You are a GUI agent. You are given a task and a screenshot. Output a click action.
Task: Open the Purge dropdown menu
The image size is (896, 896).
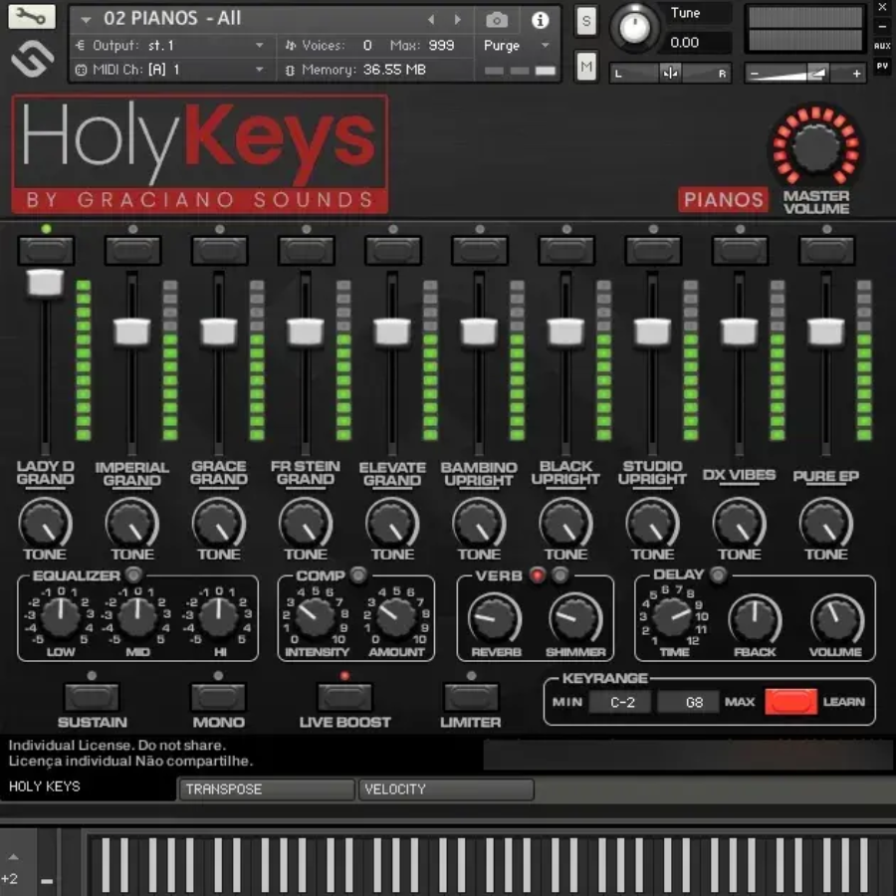pyautogui.click(x=516, y=45)
